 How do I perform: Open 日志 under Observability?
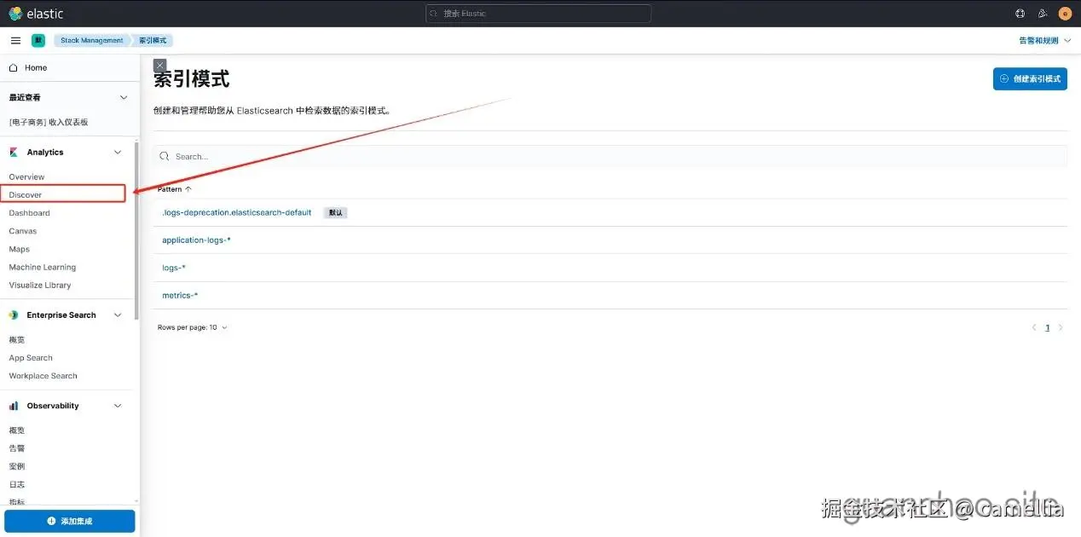pos(17,484)
